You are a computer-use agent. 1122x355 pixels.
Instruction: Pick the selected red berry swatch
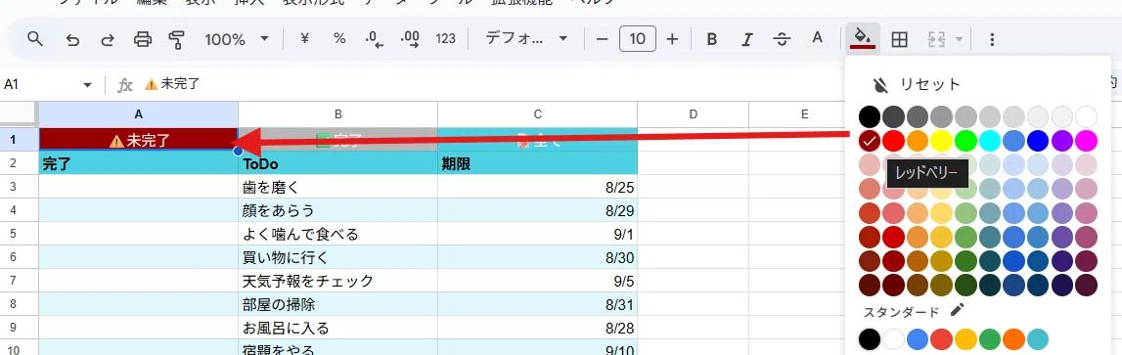pos(869,141)
